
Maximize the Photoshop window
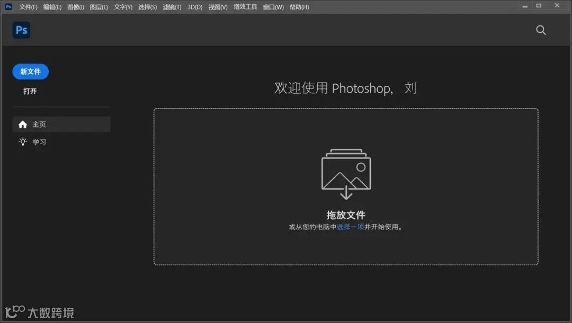(539, 5)
